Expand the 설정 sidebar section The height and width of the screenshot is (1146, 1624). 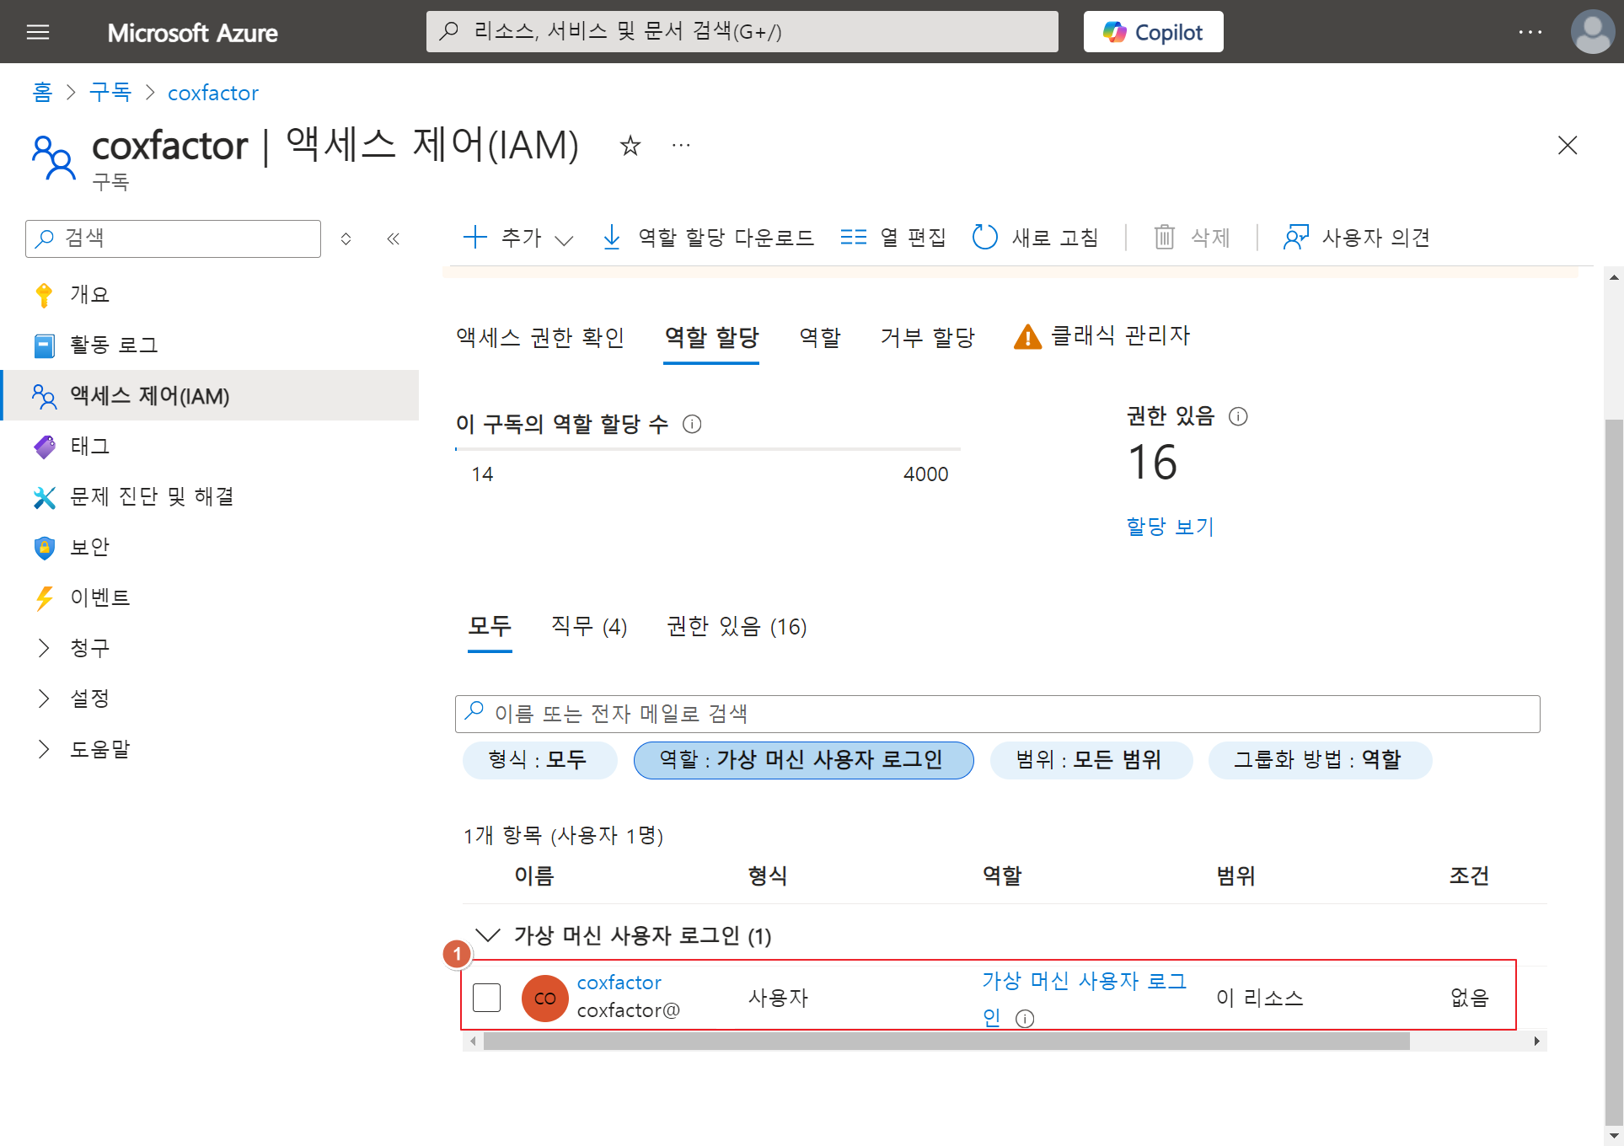[44, 699]
